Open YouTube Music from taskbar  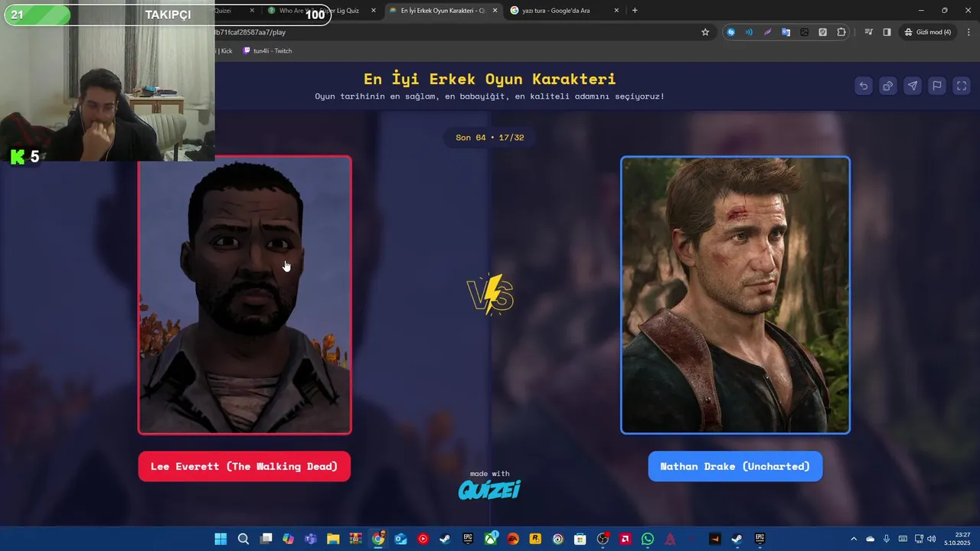(x=423, y=539)
